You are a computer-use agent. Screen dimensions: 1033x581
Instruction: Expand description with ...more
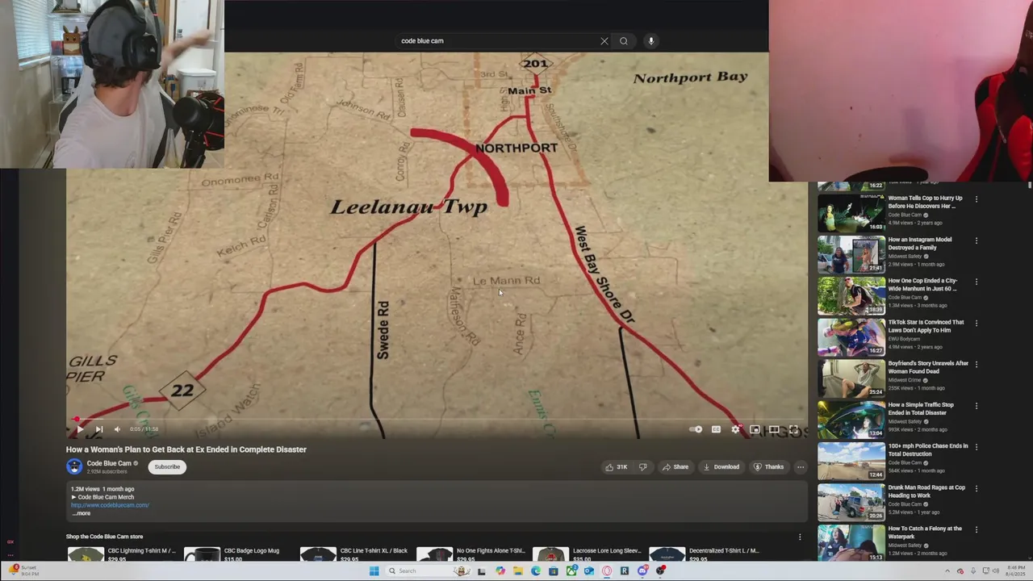(x=82, y=513)
